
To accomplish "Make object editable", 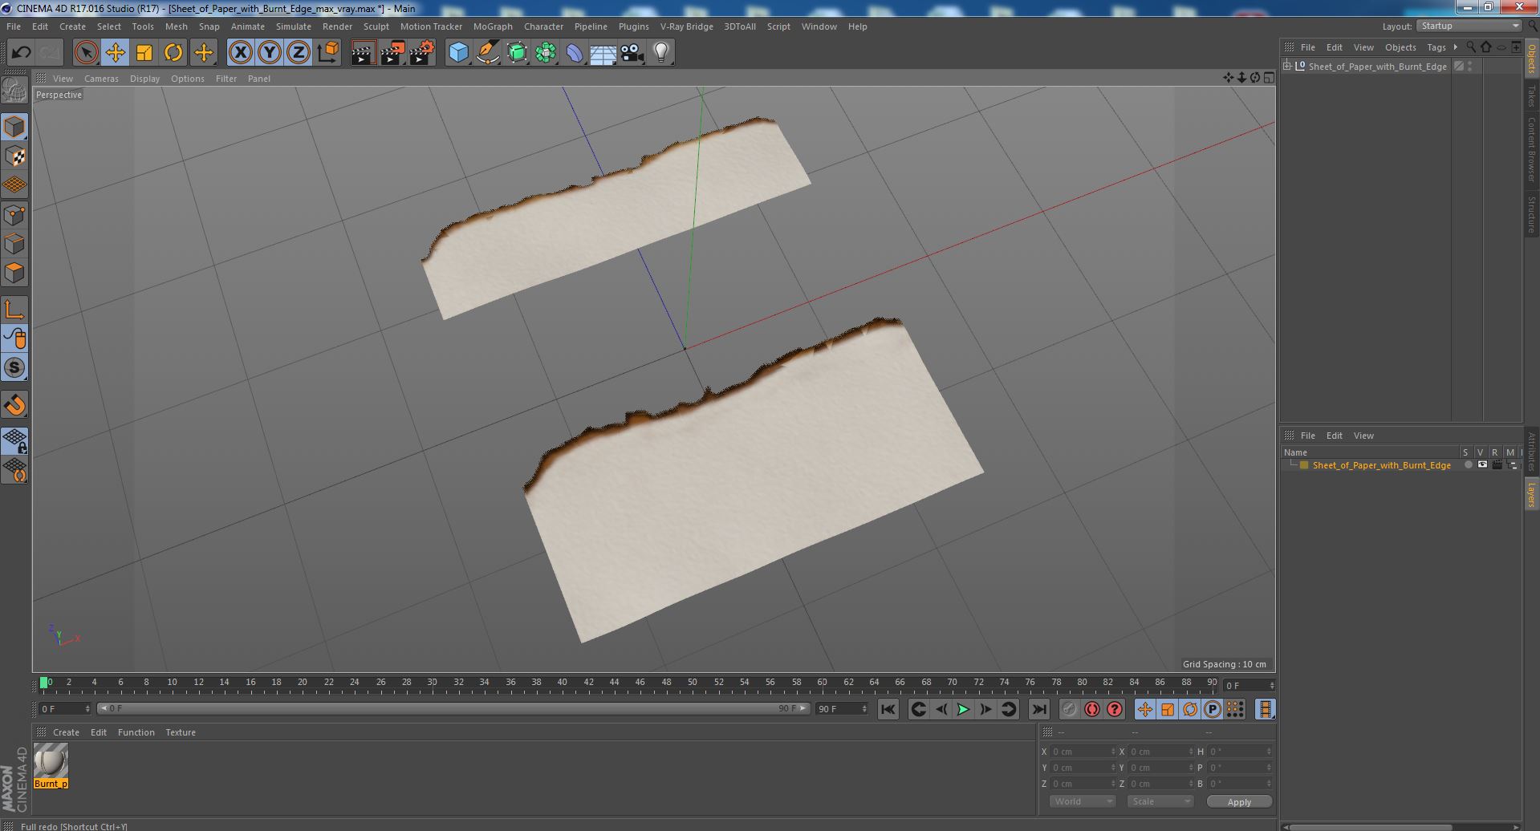I will click(x=14, y=90).
